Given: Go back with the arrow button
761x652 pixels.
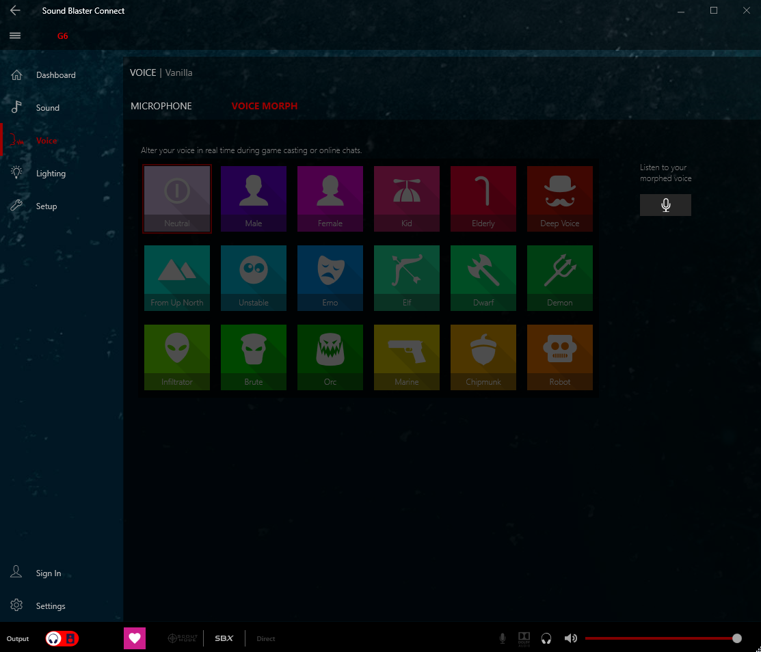Looking at the screenshot, I should point(15,11).
